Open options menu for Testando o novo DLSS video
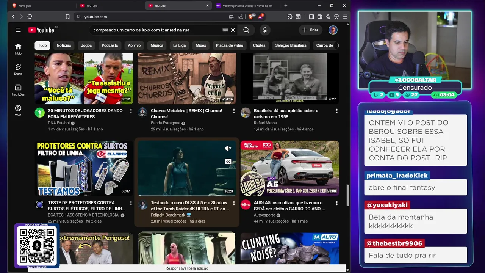The image size is (485, 273). [x=234, y=203]
